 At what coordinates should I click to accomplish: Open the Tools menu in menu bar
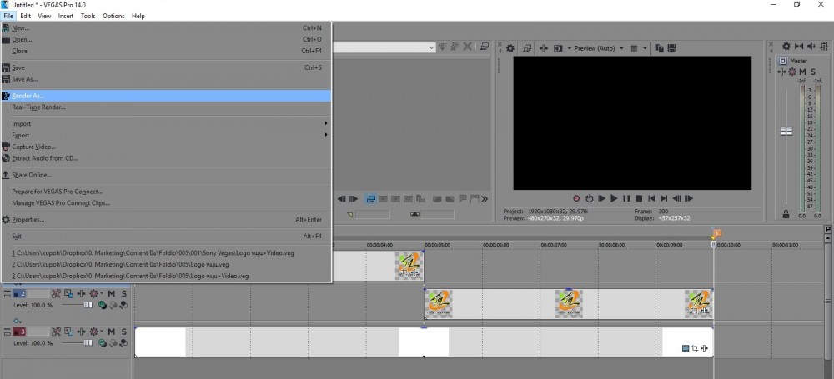[88, 16]
